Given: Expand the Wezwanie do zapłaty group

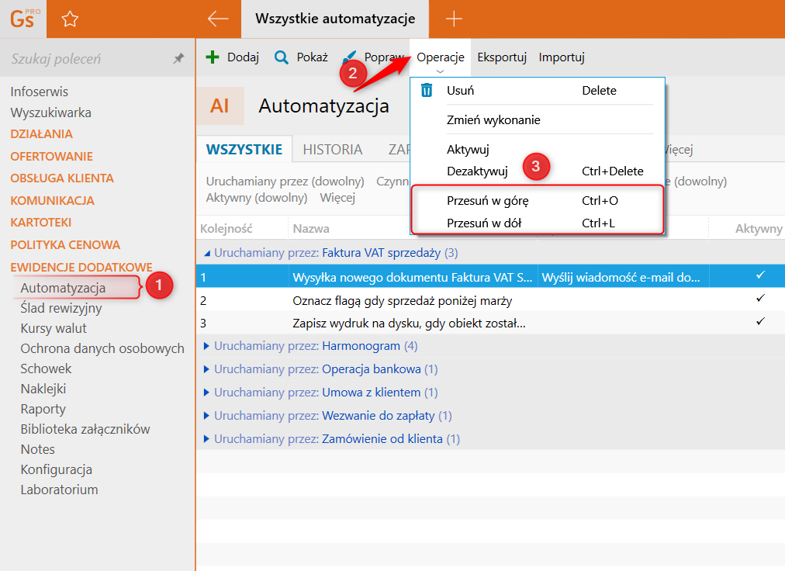Looking at the screenshot, I should pos(206,415).
